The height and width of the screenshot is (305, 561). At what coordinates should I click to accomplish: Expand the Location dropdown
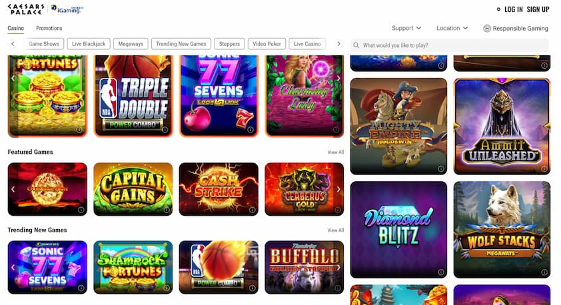[x=452, y=28]
